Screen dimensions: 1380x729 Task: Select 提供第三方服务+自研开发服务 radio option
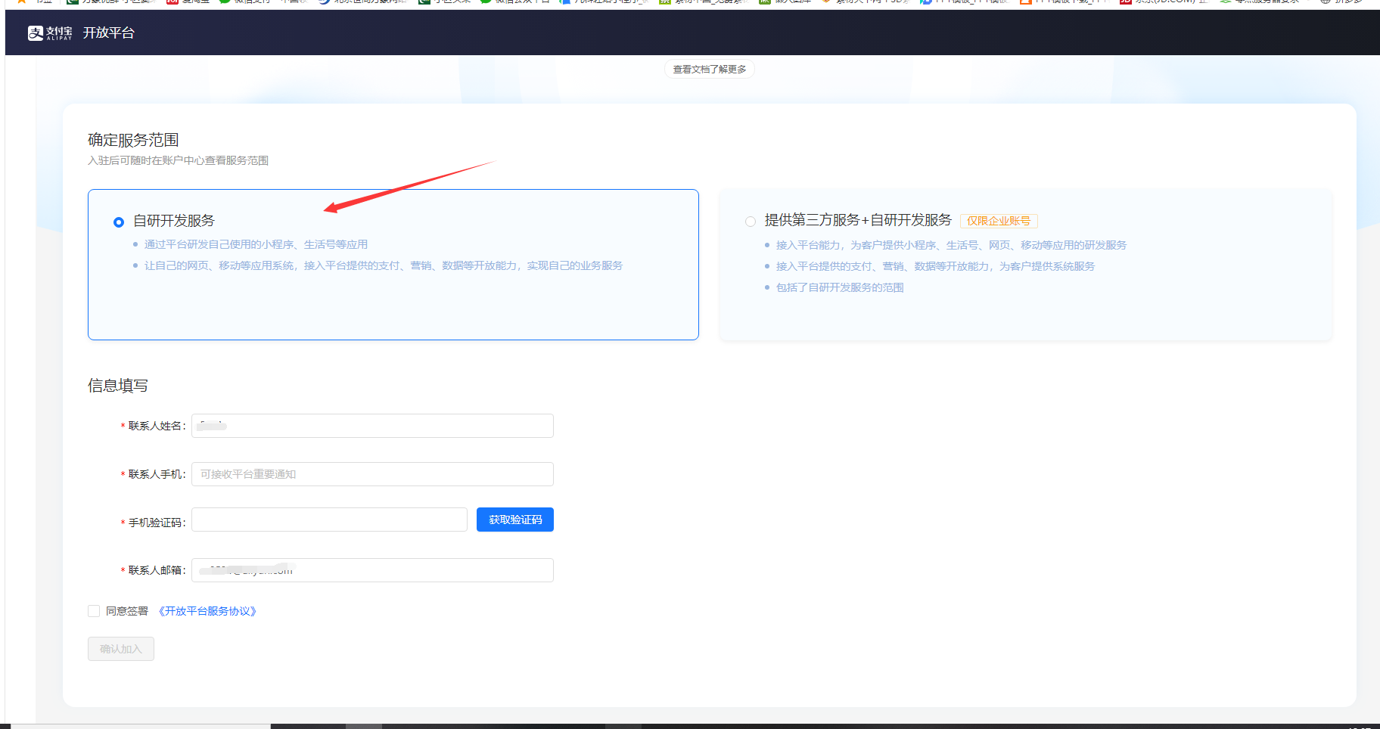(751, 222)
